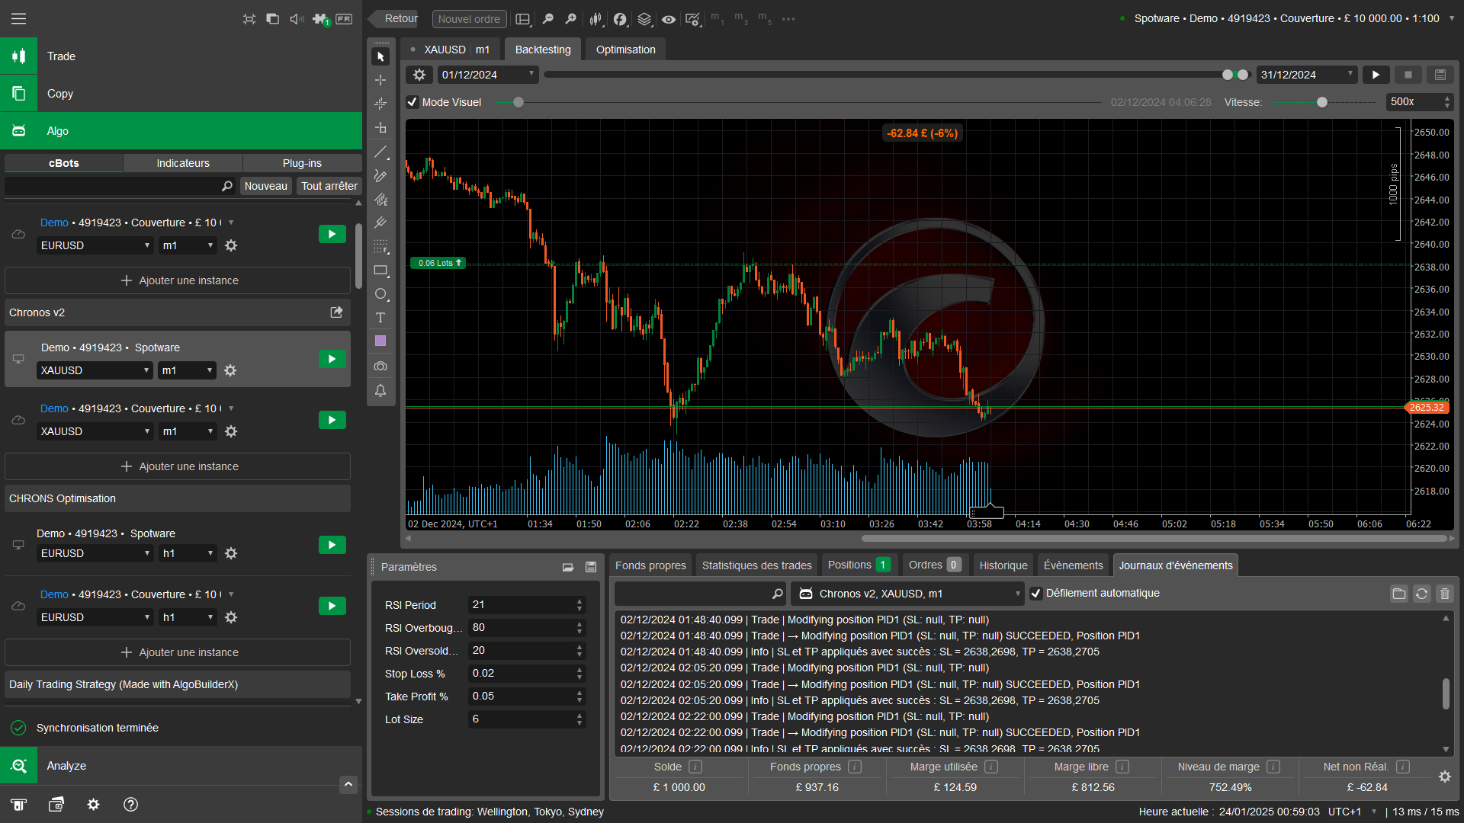The width and height of the screenshot is (1464, 823).
Task: Expand the UTC+1 timezone selector
Action: click(x=1374, y=812)
